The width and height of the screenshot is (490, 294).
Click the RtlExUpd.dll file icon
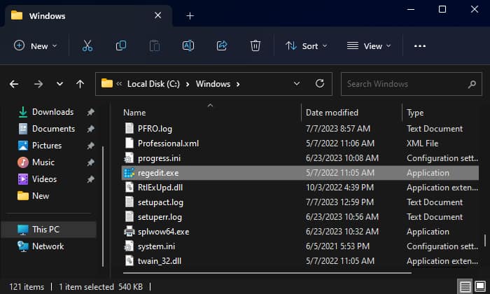(129, 188)
